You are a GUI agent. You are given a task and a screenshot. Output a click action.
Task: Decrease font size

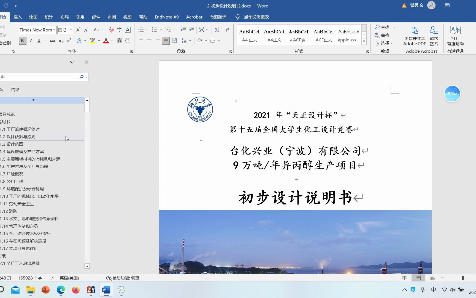point(86,30)
